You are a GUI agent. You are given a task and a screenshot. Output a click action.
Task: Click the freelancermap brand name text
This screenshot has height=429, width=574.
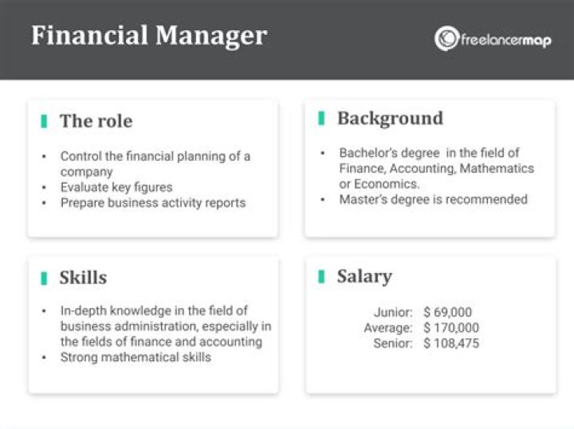[x=505, y=38]
